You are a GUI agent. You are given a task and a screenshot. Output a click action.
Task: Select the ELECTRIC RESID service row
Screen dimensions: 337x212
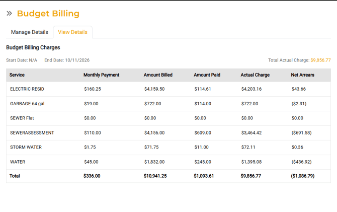click(x=27, y=89)
